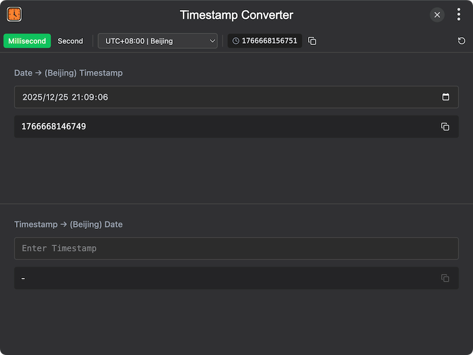Switch unit to Millisecond
Screen dimensions: 473x355
27,41
